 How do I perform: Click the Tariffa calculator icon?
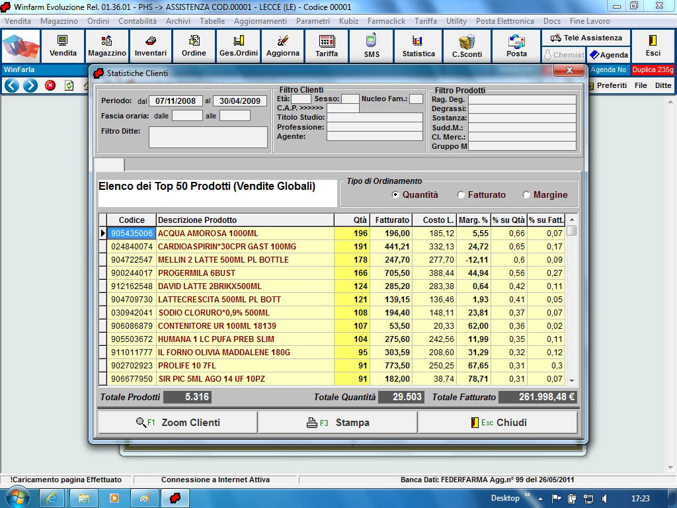coord(327,46)
